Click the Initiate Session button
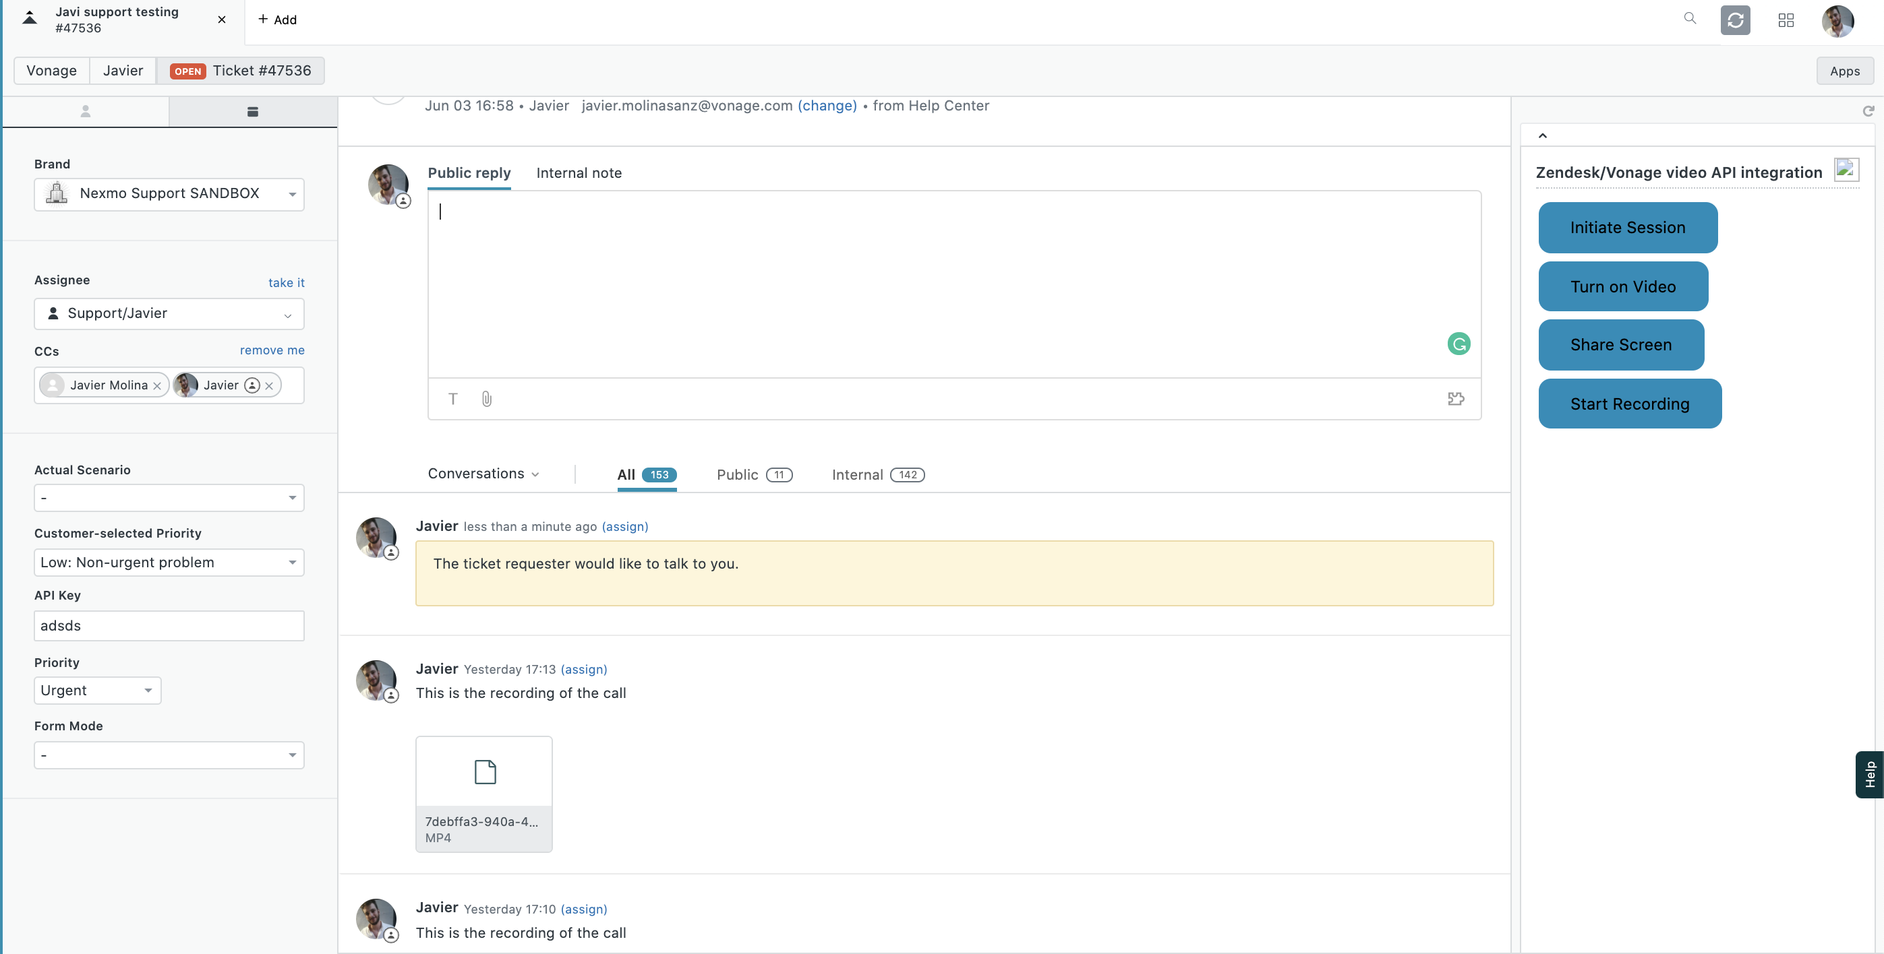1884x954 pixels. click(1627, 228)
